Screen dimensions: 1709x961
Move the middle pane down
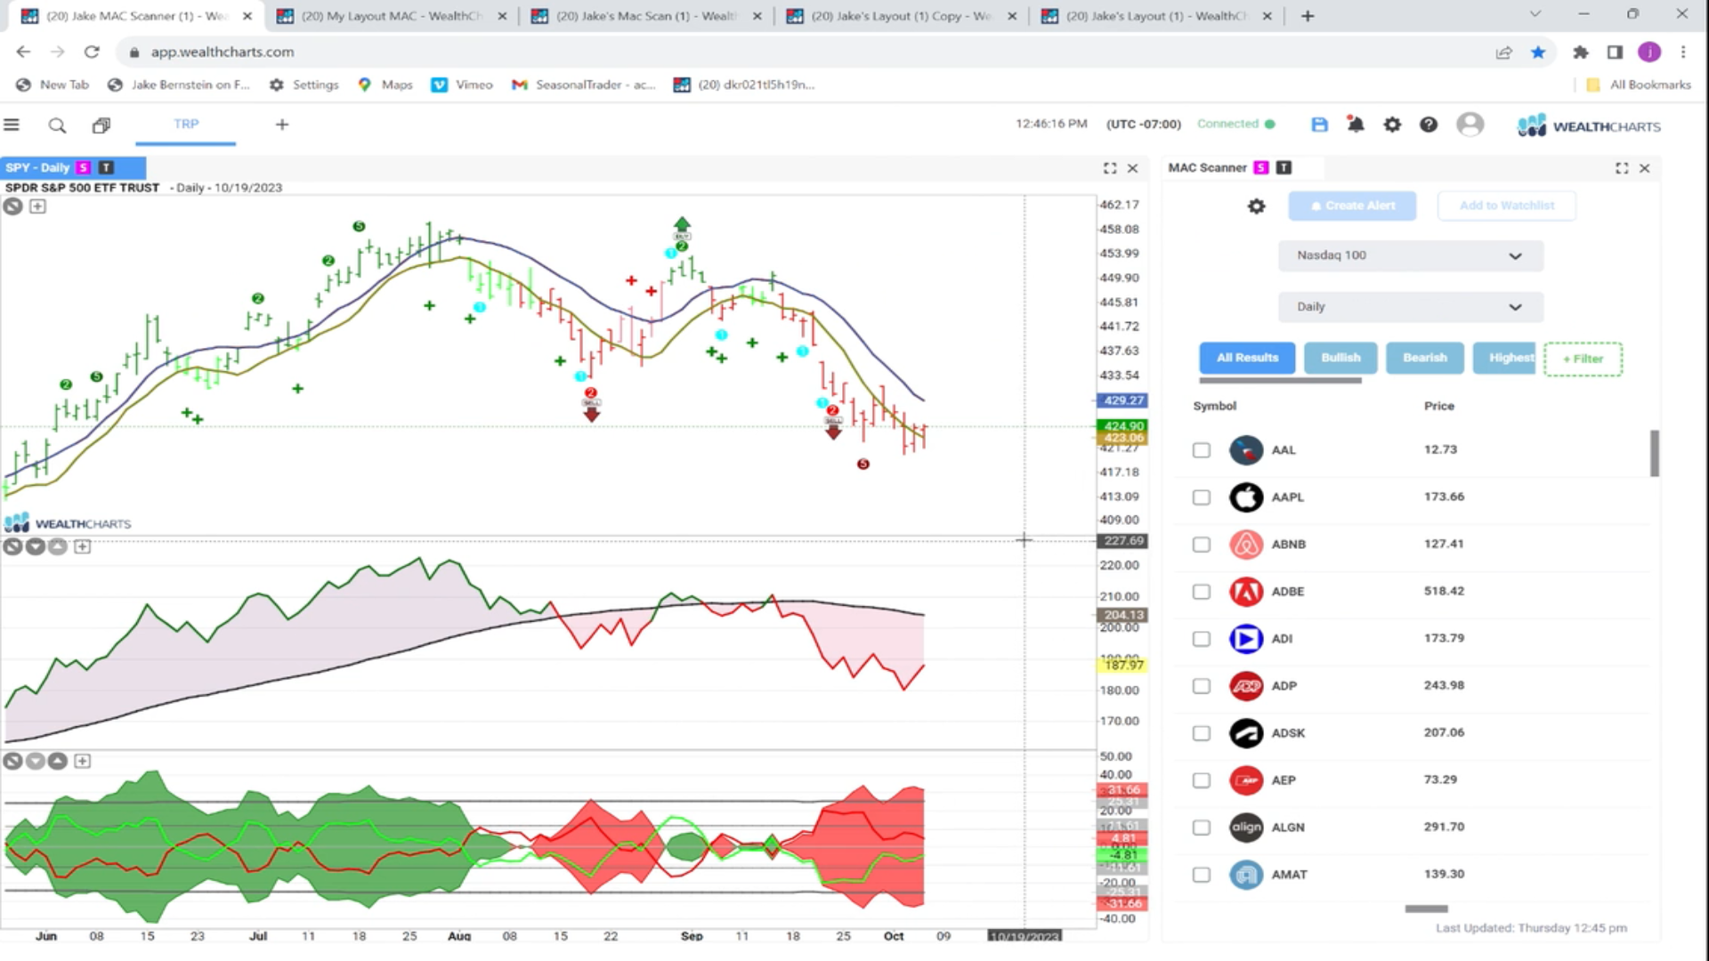[x=36, y=546]
